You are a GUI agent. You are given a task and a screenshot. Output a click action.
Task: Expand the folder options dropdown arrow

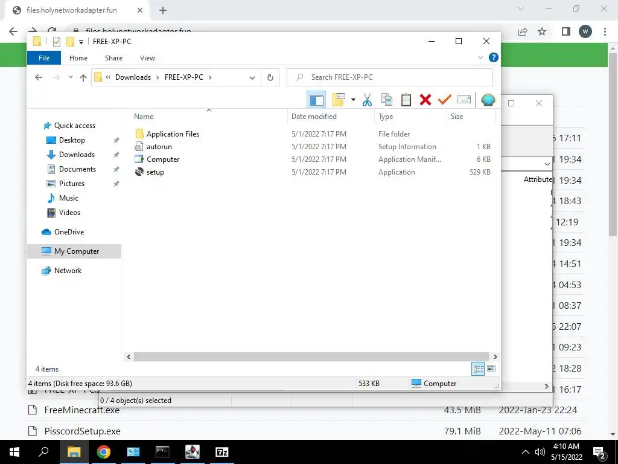(x=353, y=100)
